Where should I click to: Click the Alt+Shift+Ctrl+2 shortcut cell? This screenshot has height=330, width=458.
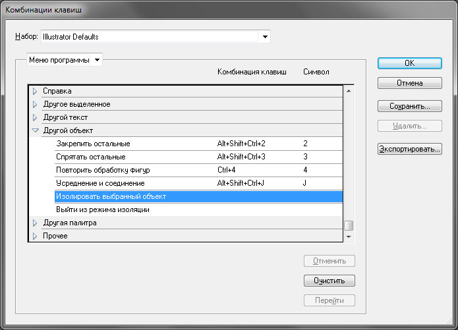pyautogui.click(x=241, y=144)
